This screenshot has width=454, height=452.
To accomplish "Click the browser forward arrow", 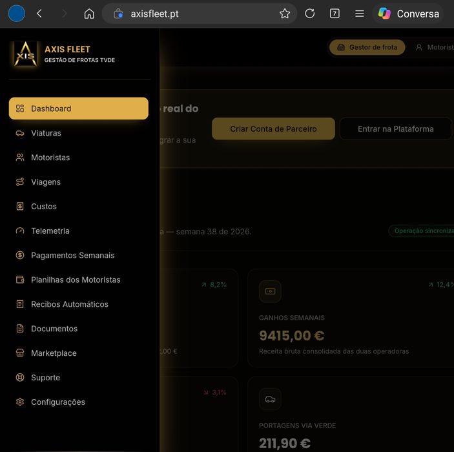I will [x=65, y=14].
